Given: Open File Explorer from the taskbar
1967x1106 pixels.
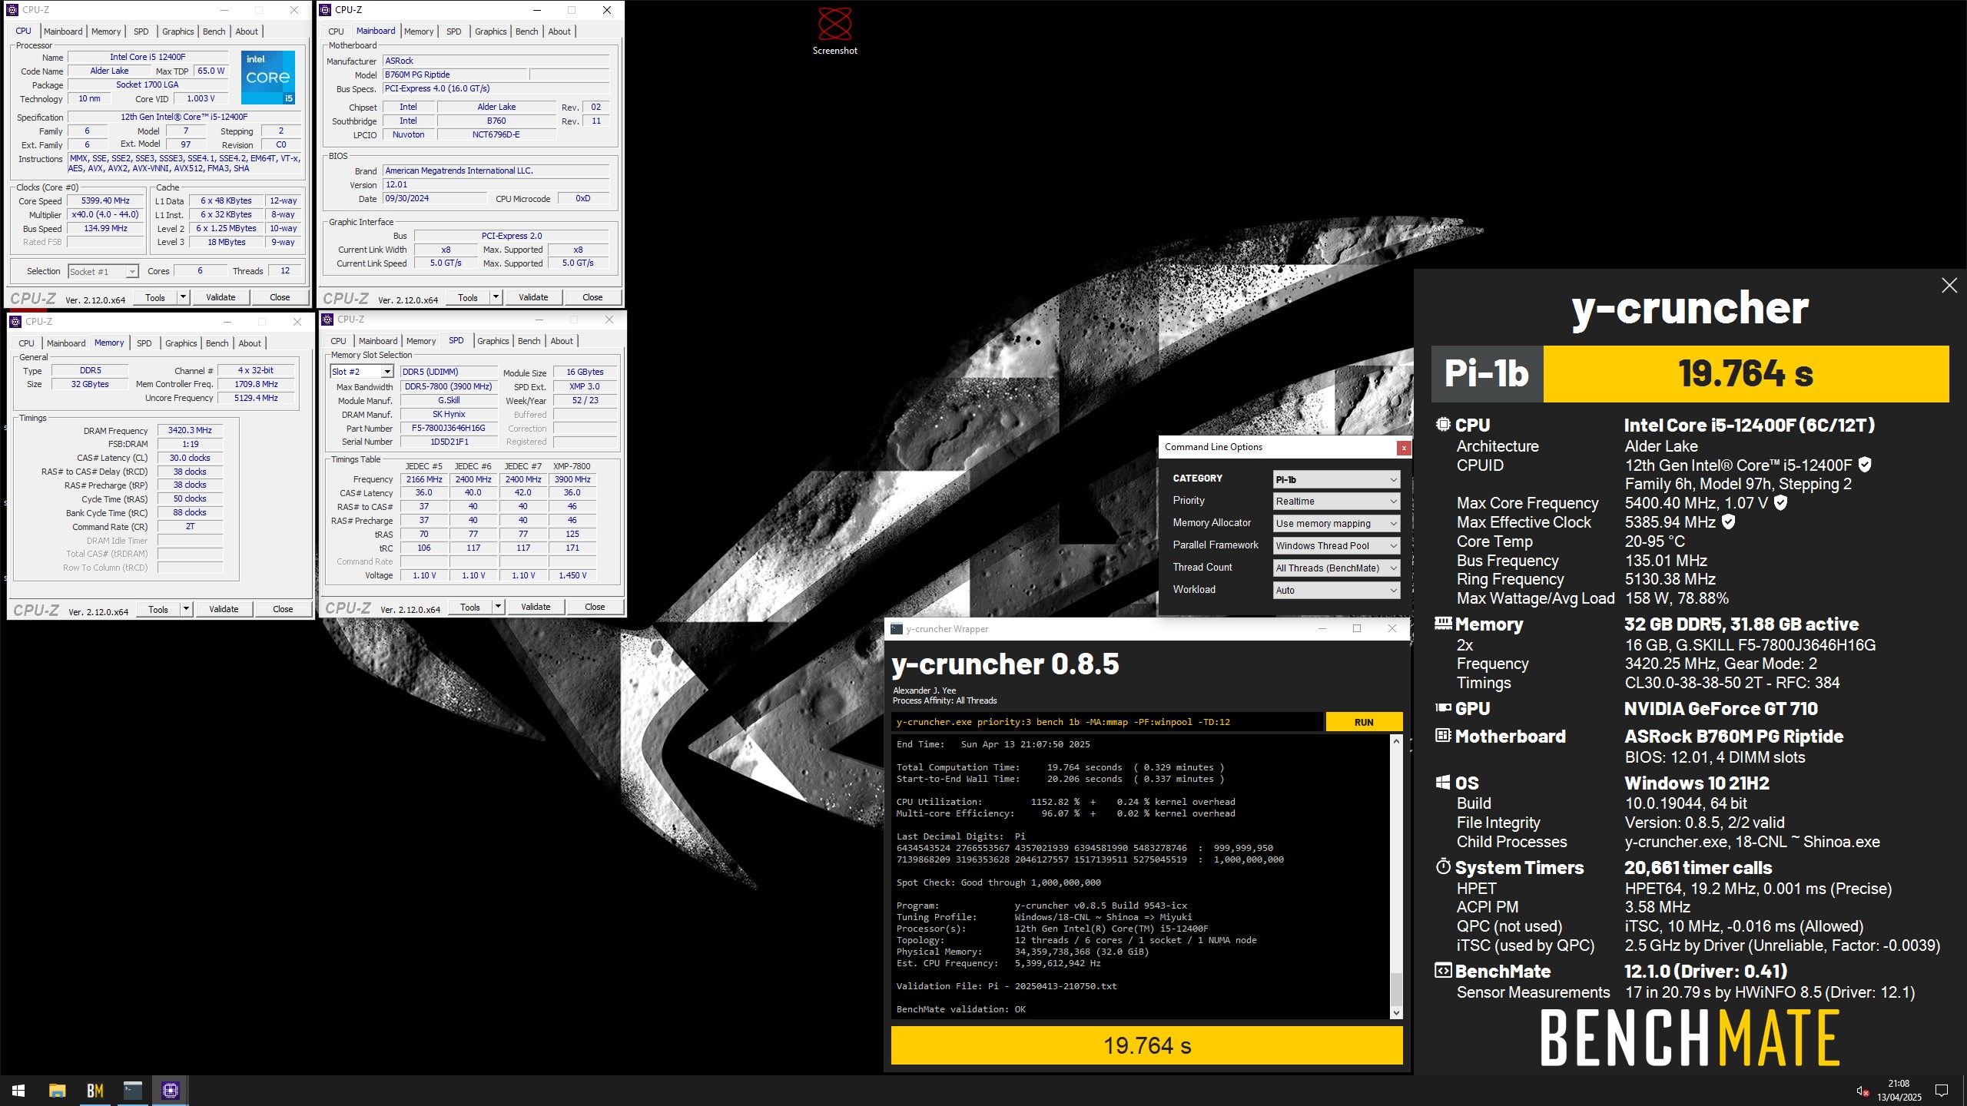Looking at the screenshot, I should pos(57,1090).
